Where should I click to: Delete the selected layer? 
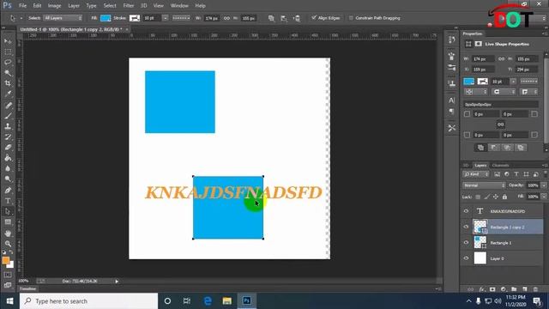point(535,289)
